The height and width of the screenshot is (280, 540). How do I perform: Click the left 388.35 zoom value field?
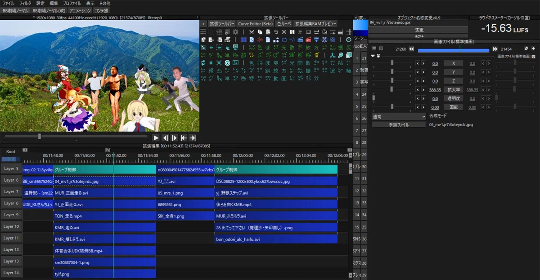click(x=435, y=89)
